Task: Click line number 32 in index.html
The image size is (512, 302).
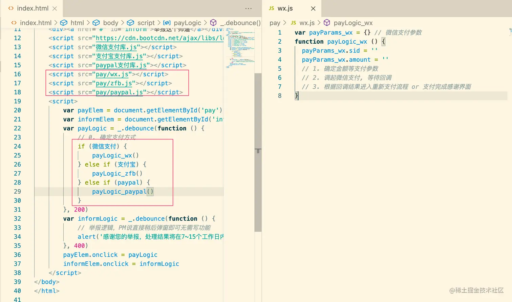Action: (17, 219)
